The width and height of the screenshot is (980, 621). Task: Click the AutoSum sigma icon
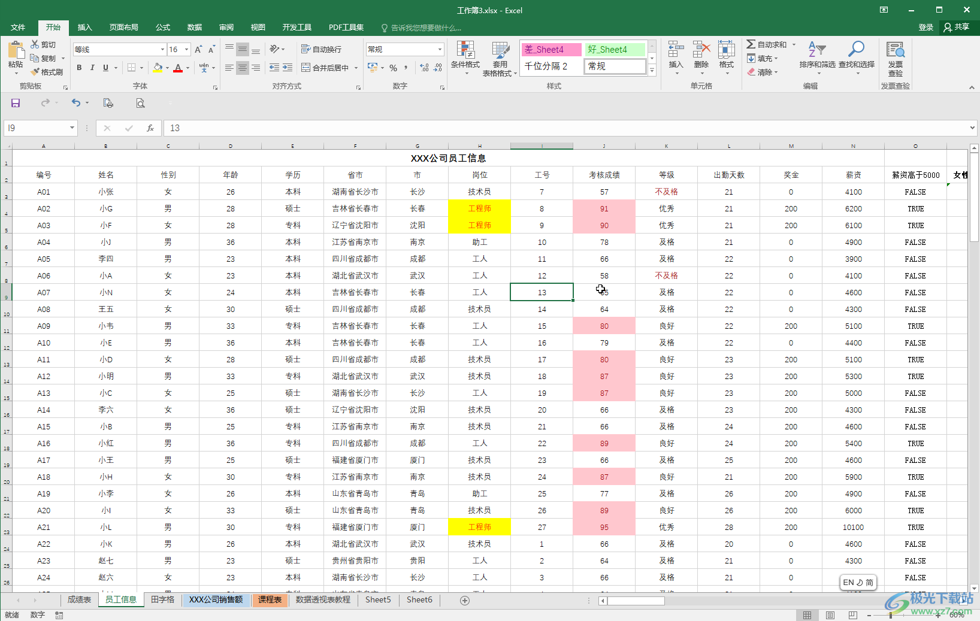[751, 44]
